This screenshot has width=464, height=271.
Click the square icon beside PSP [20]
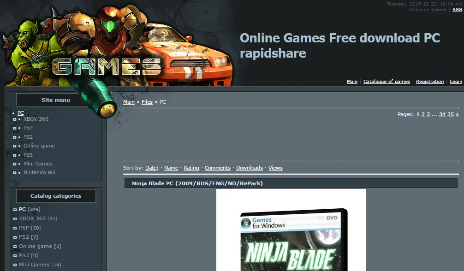pos(15,228)
